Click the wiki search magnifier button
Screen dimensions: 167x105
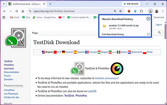click(159, 33)
